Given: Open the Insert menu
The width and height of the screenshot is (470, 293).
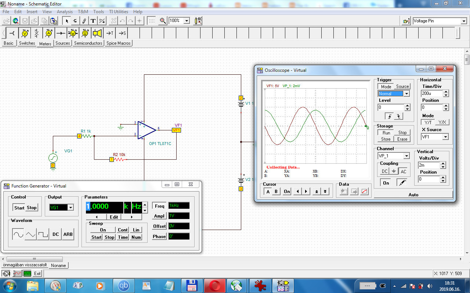Looking at the screenshot, I should click(32, 12).
